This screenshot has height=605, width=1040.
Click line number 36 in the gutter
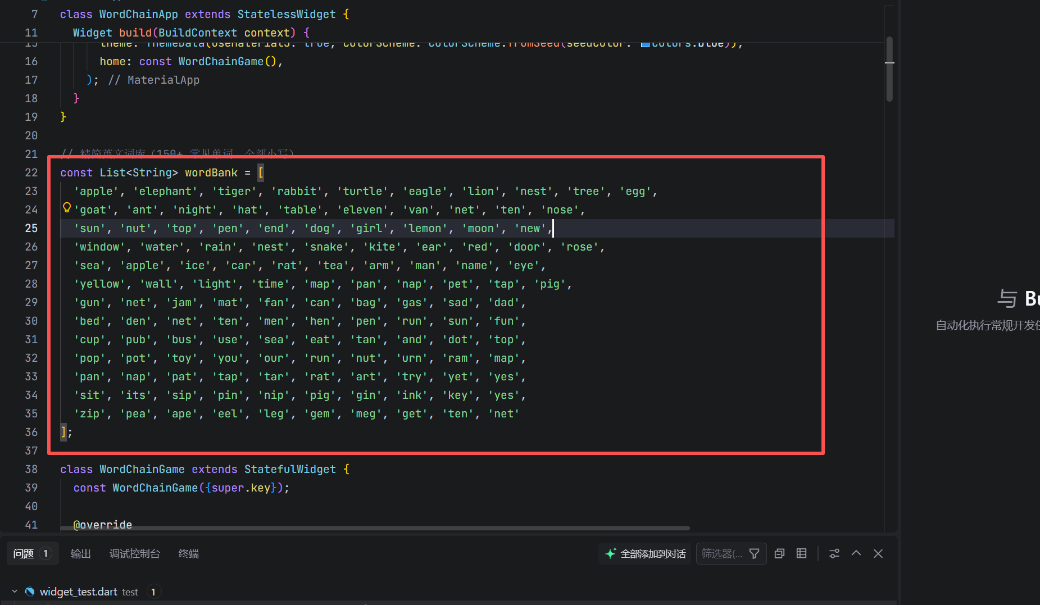click(x=31, y=432)
